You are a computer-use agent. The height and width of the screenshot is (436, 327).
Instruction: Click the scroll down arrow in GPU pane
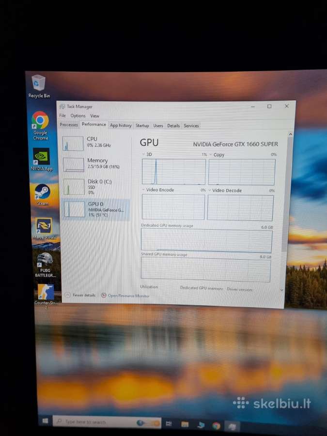281,290
